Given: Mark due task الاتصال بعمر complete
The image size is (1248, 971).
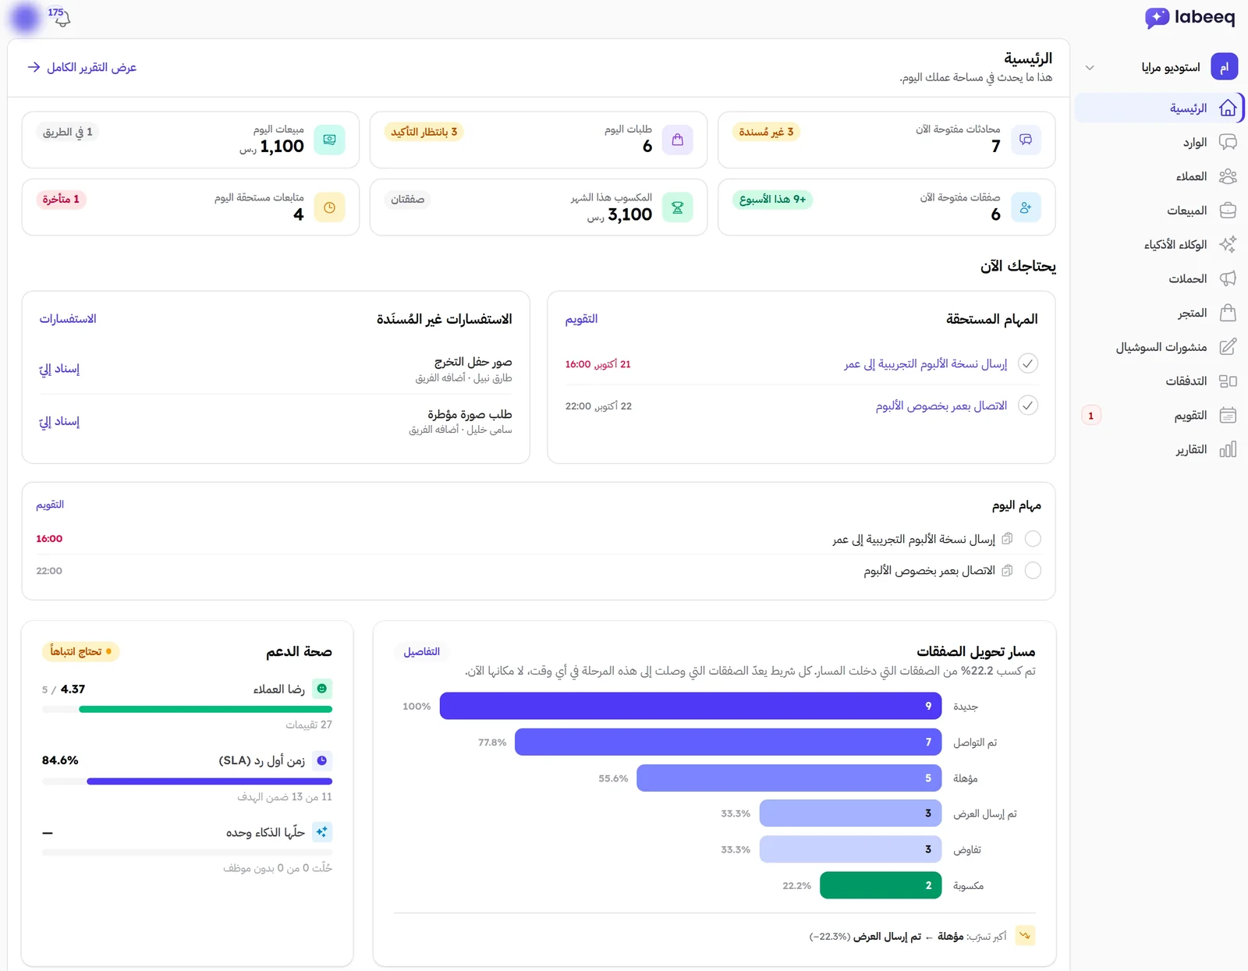Looking at the screenshot, I should click(1028, 406).
